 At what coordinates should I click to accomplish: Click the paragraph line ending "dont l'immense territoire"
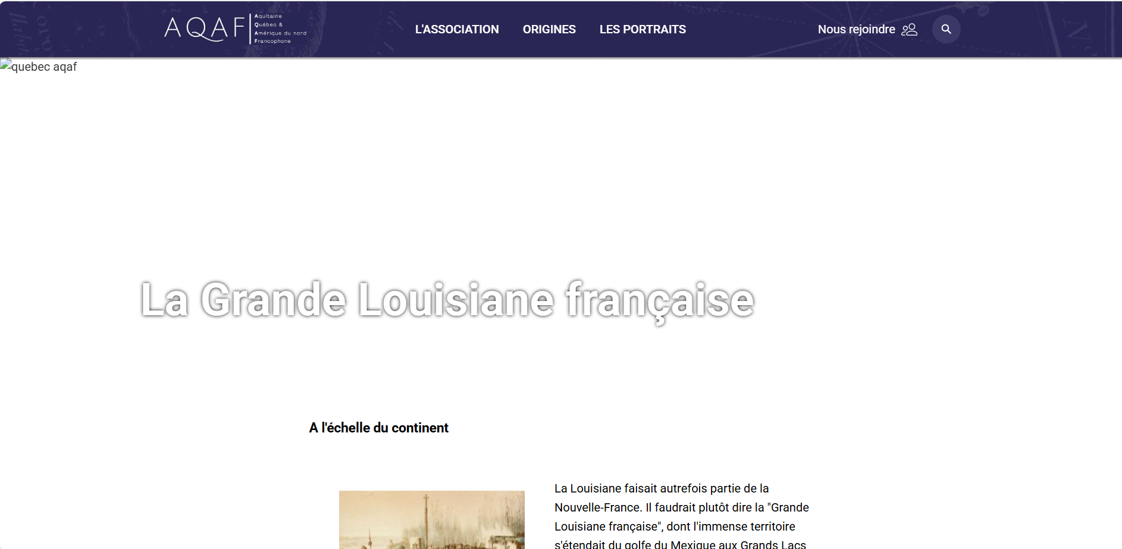674,526
